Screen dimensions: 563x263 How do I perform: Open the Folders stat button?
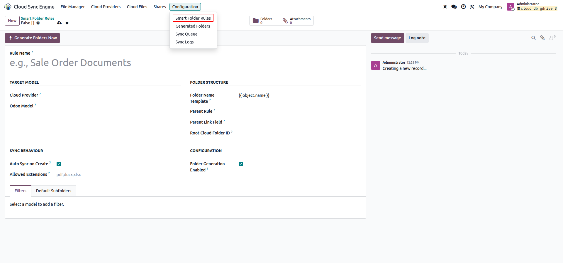pyautogui.click(x=264, y=21)
